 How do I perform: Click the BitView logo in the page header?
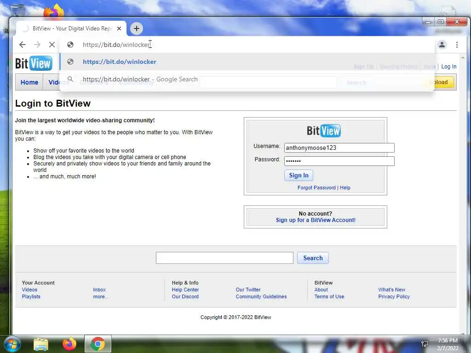click(x=34, y=63)
